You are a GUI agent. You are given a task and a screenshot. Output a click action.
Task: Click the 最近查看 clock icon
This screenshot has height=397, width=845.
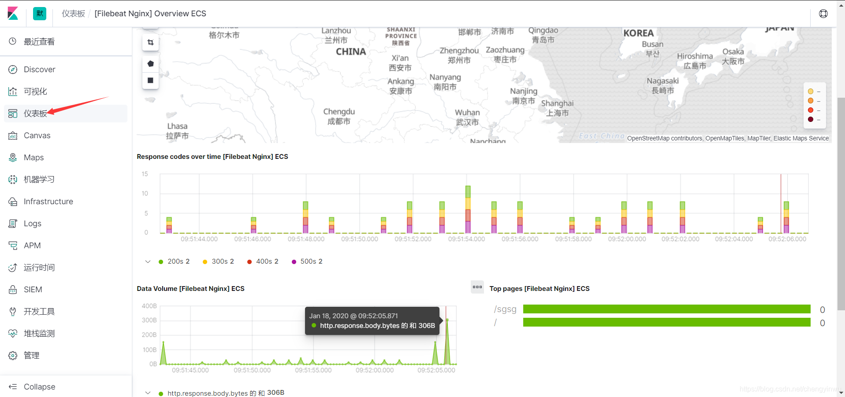coord(13,41)
